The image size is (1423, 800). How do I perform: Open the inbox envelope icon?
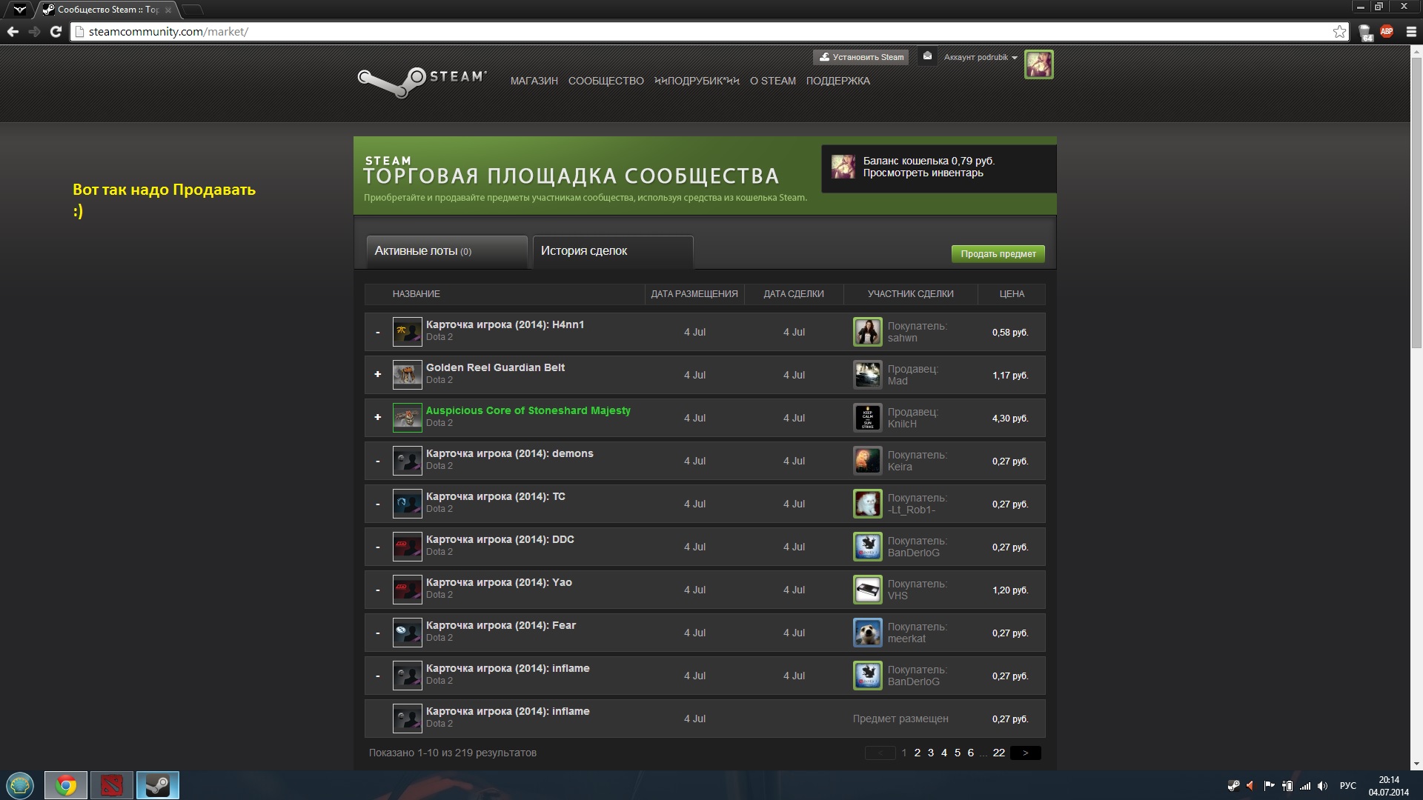[x=926, y=56]
